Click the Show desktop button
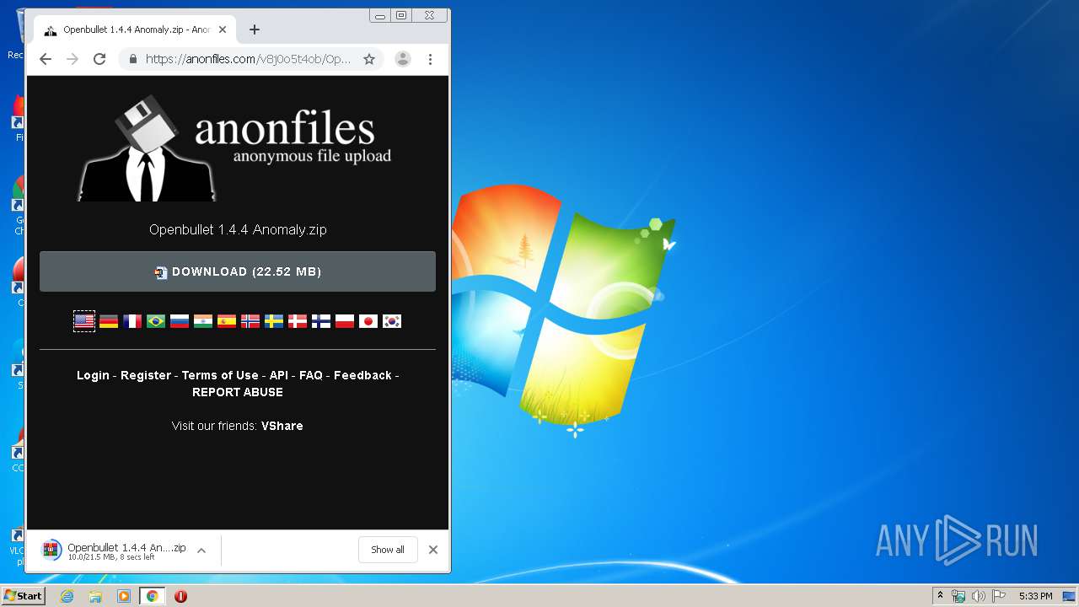Image resolution: width=1079 pixels, height=607 pixels. pos(1069,596)
